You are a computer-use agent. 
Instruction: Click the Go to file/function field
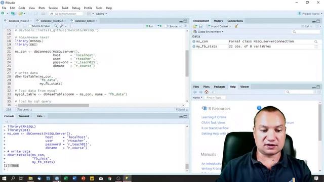(65, 14)
